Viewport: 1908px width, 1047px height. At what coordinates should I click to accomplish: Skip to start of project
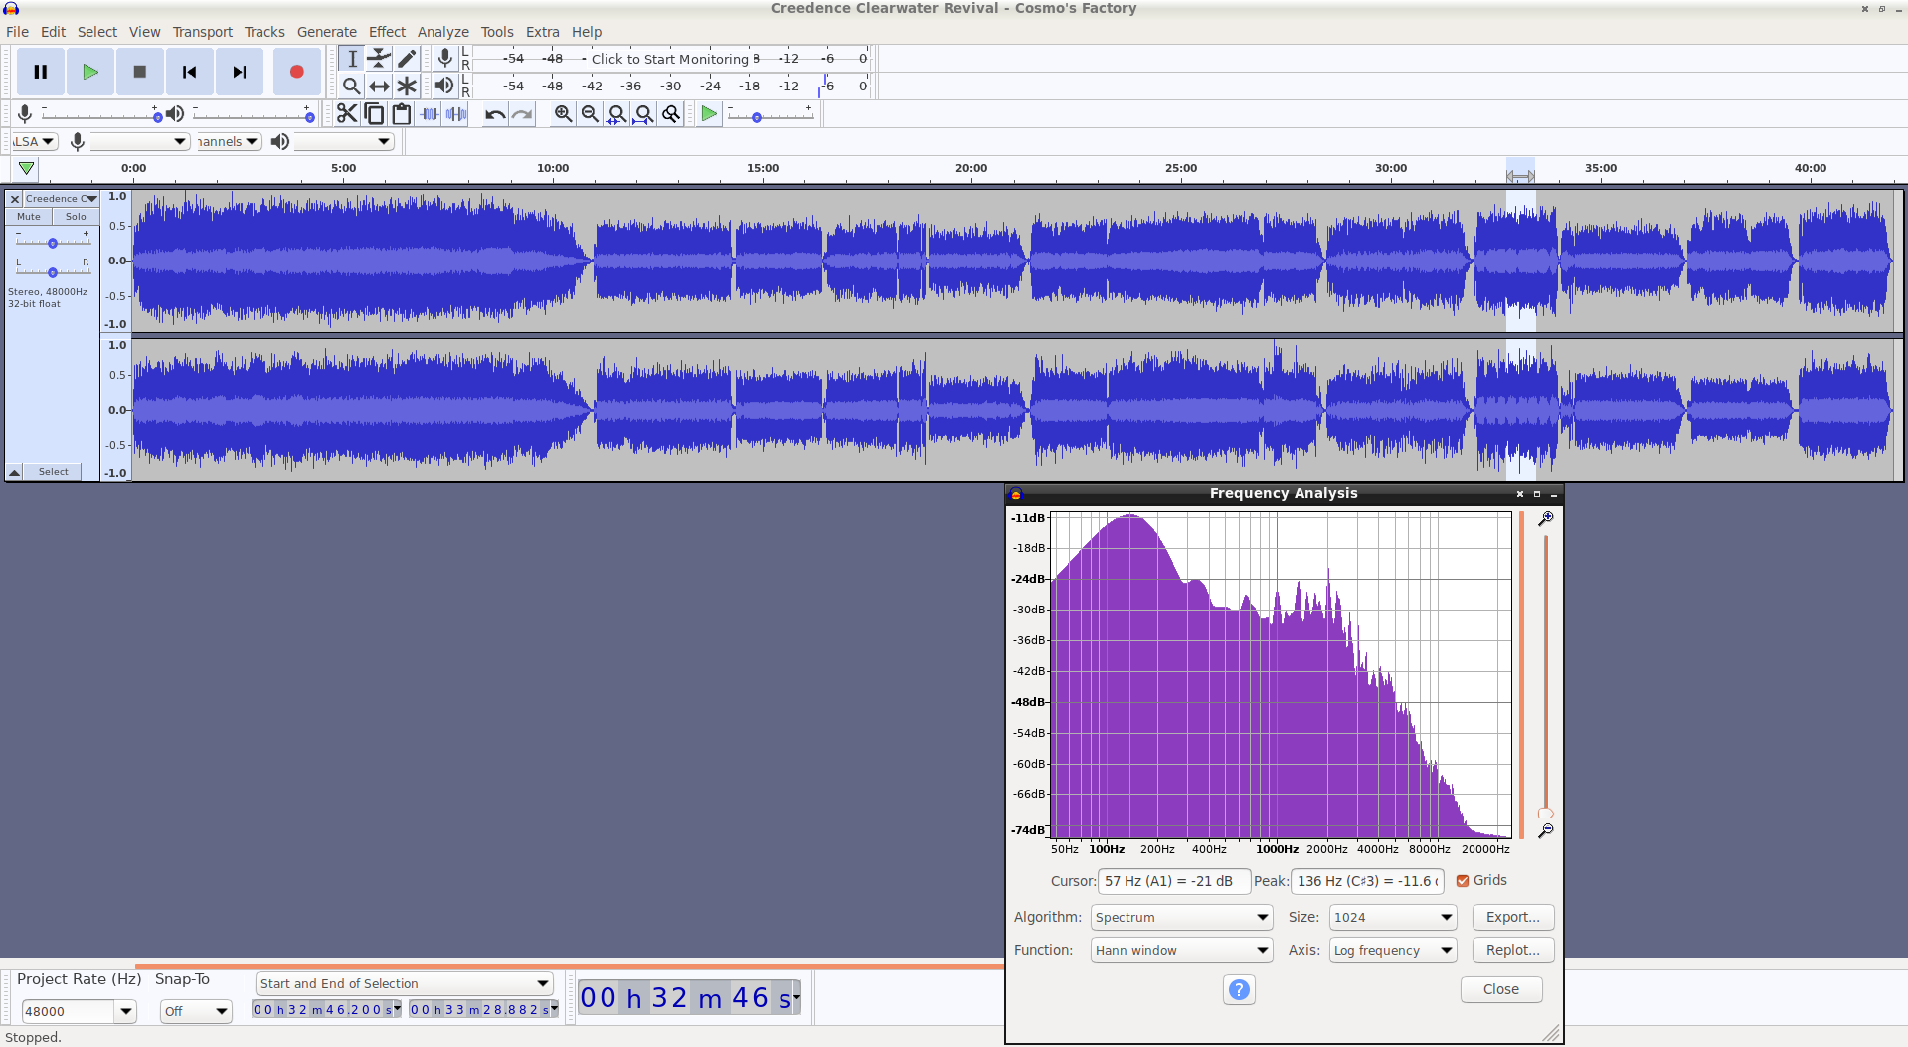[190, 72]
